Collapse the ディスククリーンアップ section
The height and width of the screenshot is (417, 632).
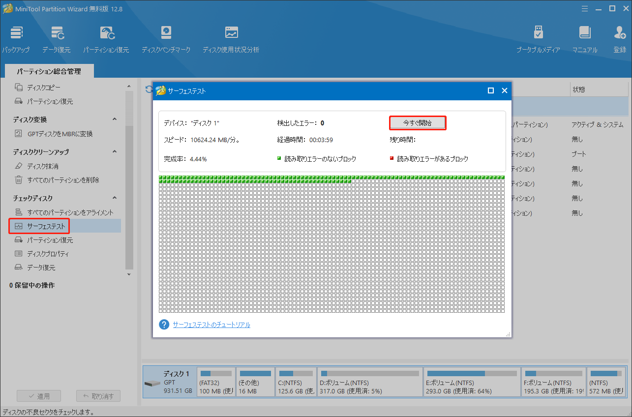pos(115,152)
